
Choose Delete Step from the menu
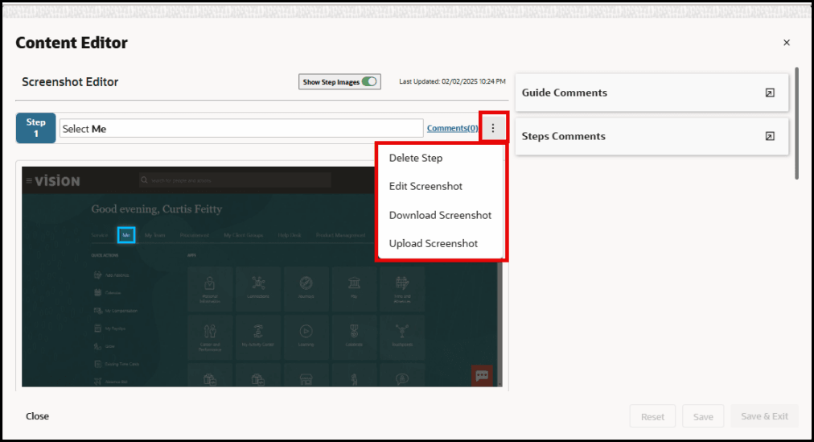[x=416, y=158]
